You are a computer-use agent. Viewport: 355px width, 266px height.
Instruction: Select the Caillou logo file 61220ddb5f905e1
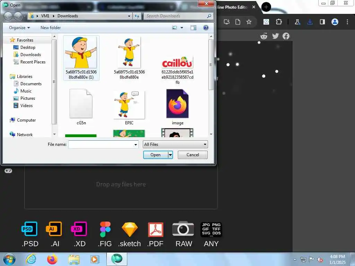pos(177,70)
